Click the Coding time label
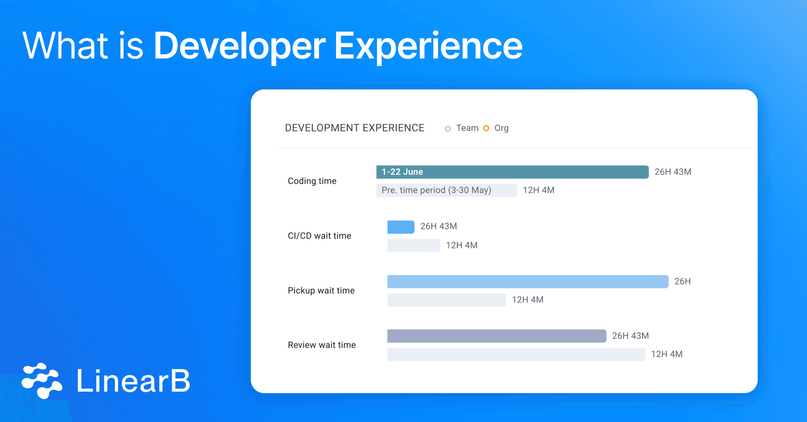The width and height of the screenshot is (807, 422). click(x=312, y=181)
